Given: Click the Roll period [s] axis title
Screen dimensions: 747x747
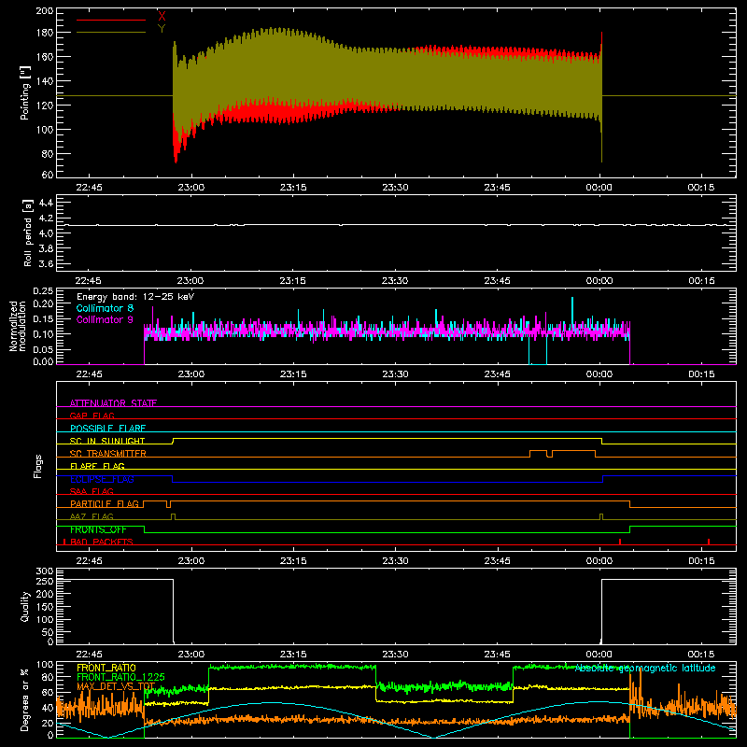Looking at the screenshot, I should 27,233.
